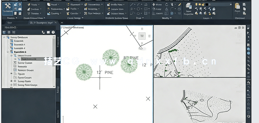Open the layer name dropdown list
Viewport: 259px width, 123px height.
(x=230, y=4)
